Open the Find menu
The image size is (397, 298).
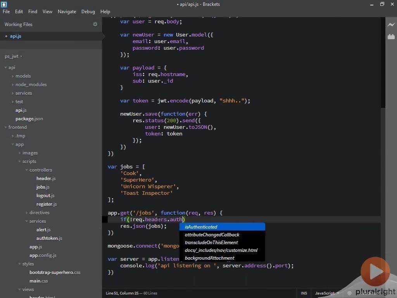click(x=33, y=12)
